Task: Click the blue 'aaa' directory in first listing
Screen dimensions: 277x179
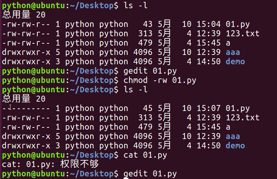Action: (x=233, y=52)
